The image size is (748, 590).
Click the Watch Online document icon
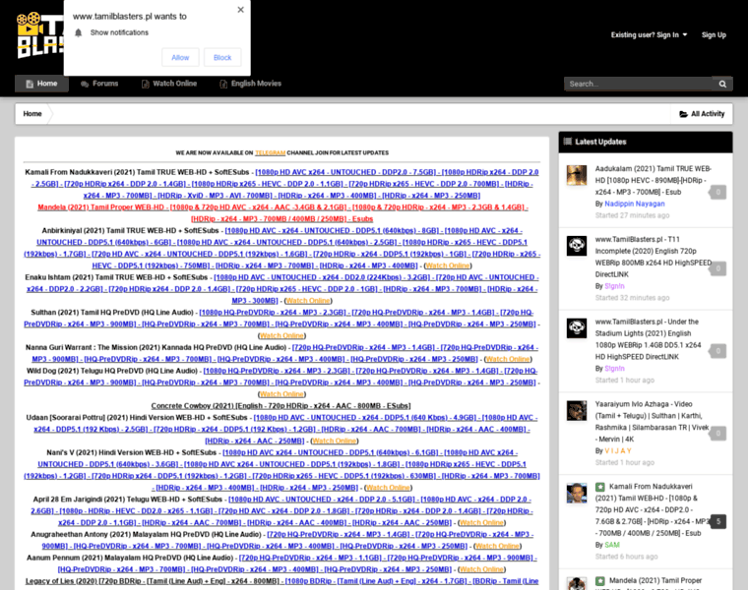point(146,84)
